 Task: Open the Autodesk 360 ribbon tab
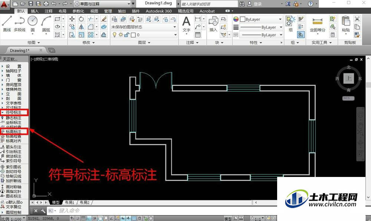click(158, 11)
